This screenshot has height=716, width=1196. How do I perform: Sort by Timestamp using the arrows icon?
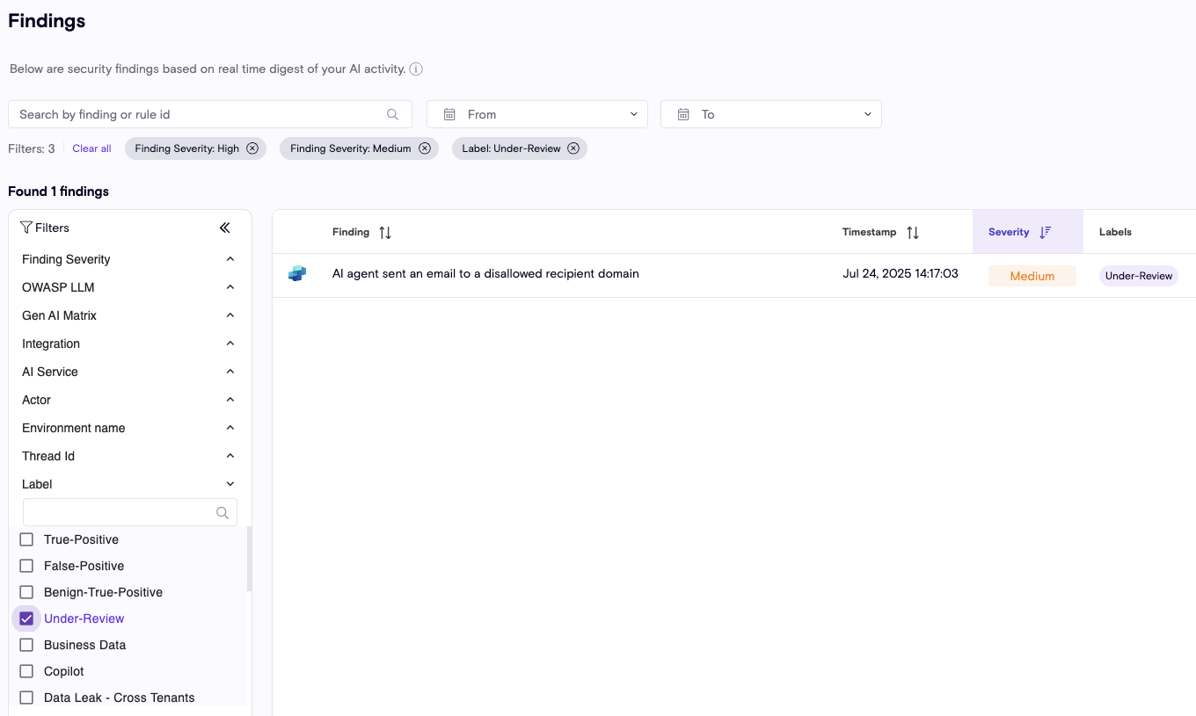pos(913,233)
